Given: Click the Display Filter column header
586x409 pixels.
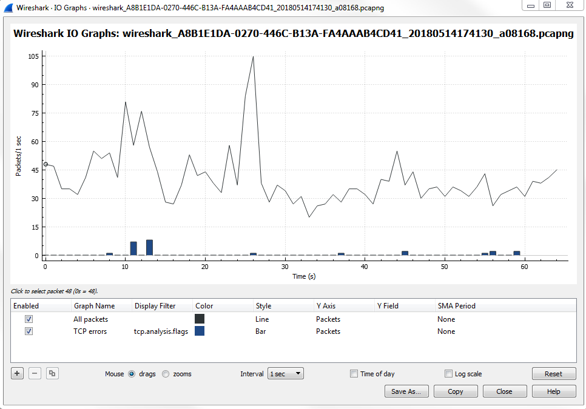Looking at the screenshot, I should (155, 306).
